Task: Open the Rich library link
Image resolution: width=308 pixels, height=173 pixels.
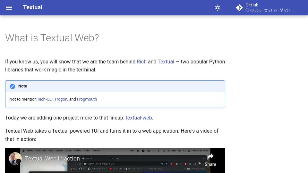Action: pos(141,62)
